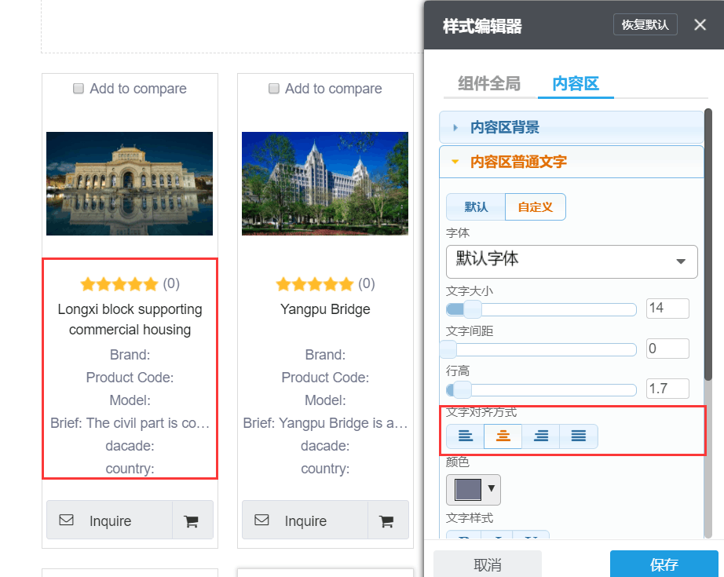Select the justify text alignment icon
Screen dimensions: 724x577
coord(578,436)
